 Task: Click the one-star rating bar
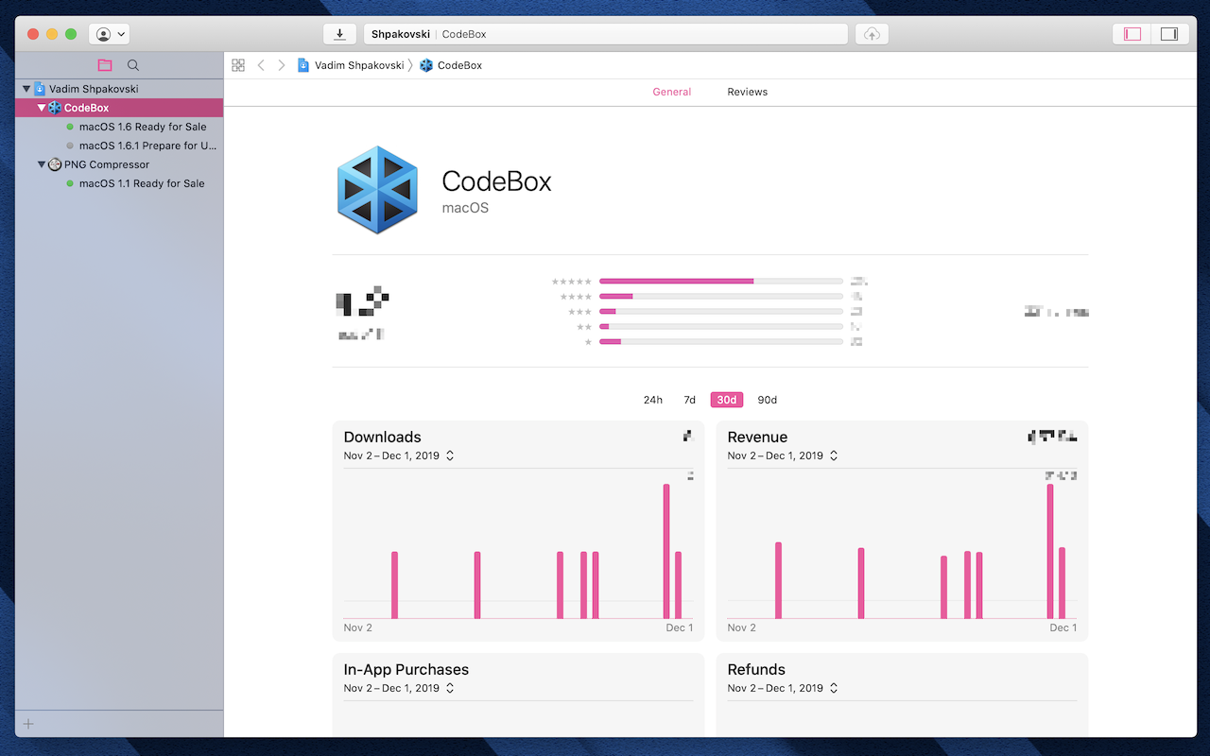tap(720, 341)
